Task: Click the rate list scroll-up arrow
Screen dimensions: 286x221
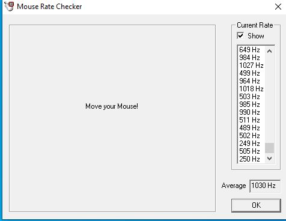Action: (x=270, y=51)
